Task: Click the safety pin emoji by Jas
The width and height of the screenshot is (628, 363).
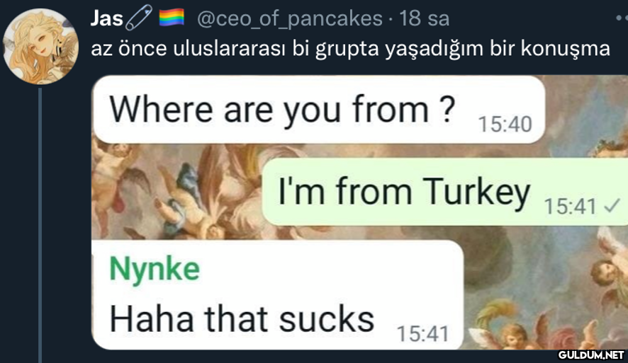Action: point(139,18)
